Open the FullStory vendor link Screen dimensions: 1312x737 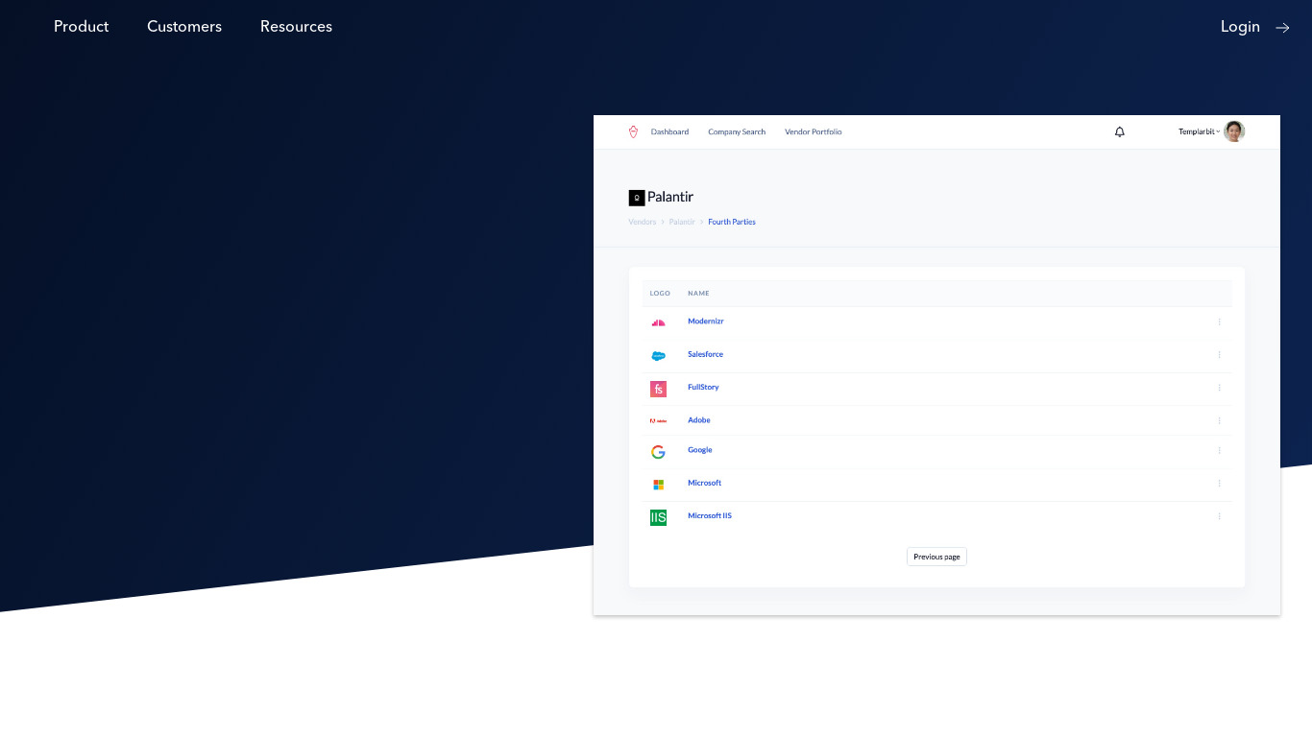coord(703,387)
